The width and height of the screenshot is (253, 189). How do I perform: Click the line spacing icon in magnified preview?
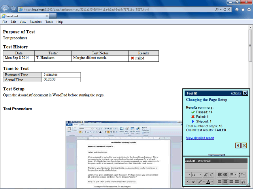[x=240, y=174]
